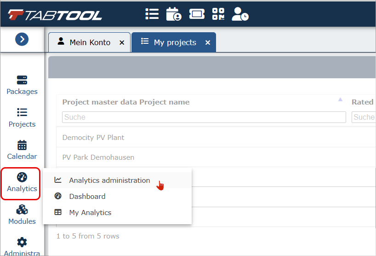The image size is (376, 256).
Task: Open Packages in the sidebar
Action: click(22, 85)
